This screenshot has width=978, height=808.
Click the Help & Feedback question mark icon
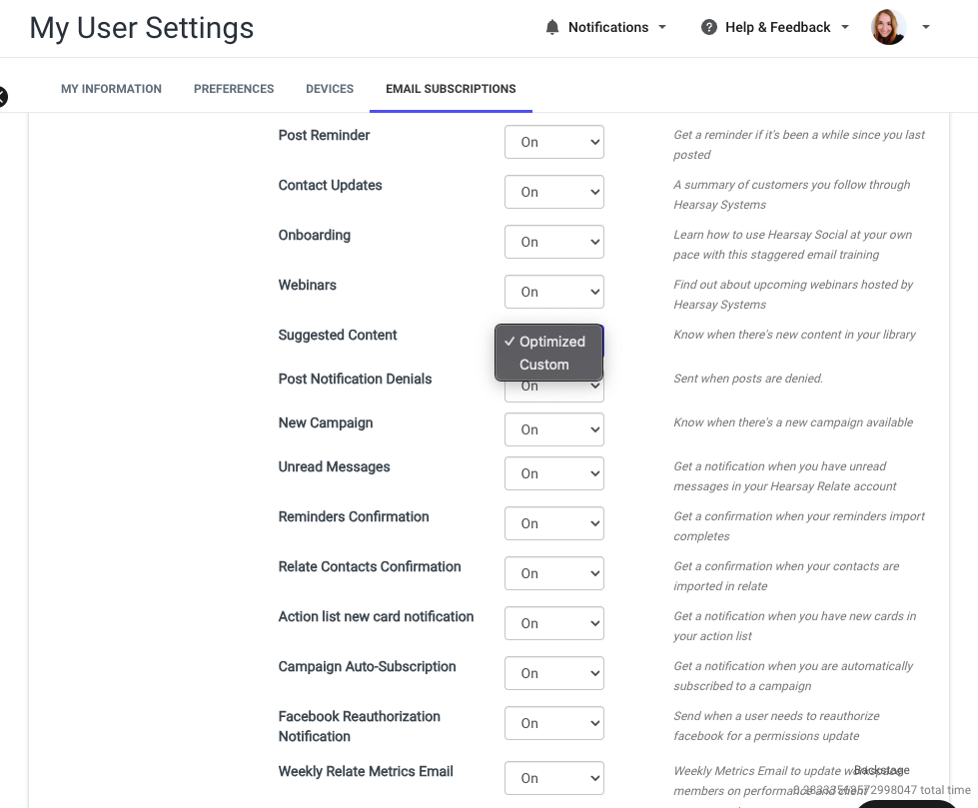708,27
